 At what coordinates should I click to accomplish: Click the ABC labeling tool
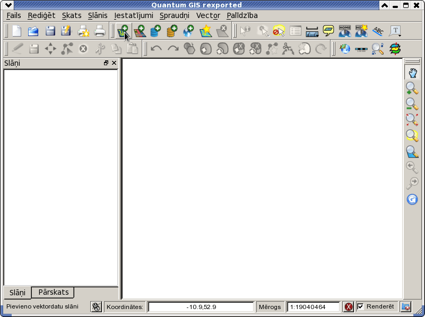coord(378,31)
